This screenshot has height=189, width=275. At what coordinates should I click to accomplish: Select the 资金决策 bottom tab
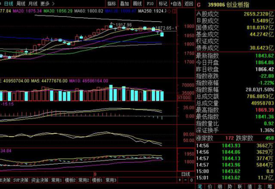click(x=40, y=180)
